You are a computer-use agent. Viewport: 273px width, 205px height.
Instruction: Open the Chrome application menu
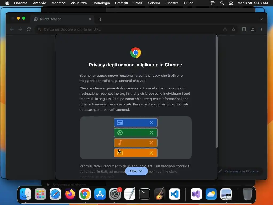point(21,3)
